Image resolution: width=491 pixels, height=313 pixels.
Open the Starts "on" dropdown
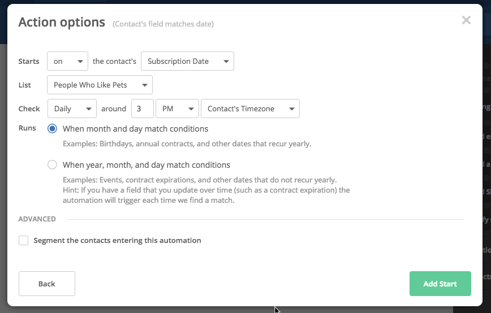click(67, 62)
